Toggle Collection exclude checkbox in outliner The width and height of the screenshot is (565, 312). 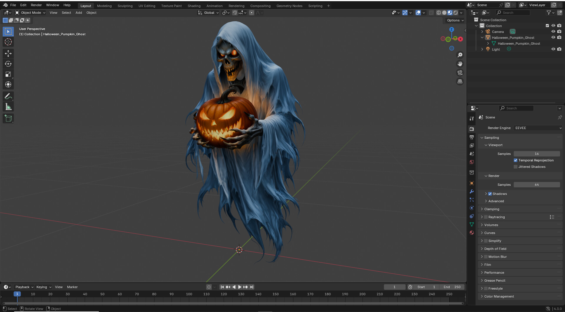[547, 26]
